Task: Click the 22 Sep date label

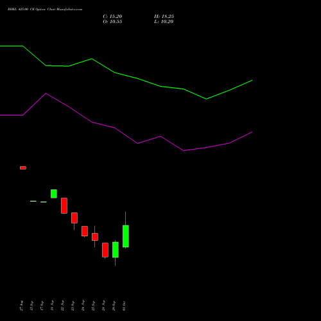Action: point(62,306)
